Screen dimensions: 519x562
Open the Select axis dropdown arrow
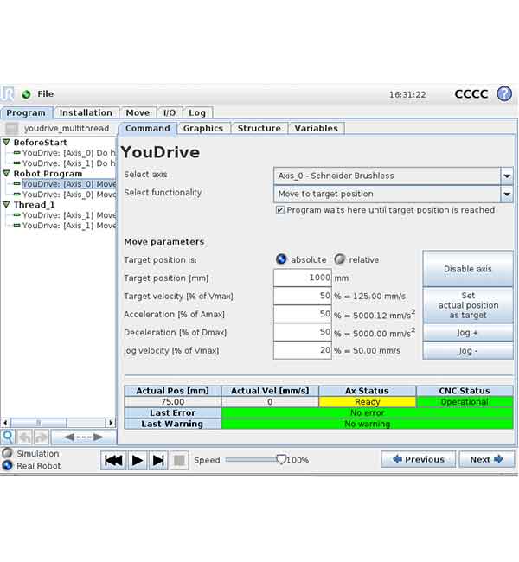click(506, 176)
